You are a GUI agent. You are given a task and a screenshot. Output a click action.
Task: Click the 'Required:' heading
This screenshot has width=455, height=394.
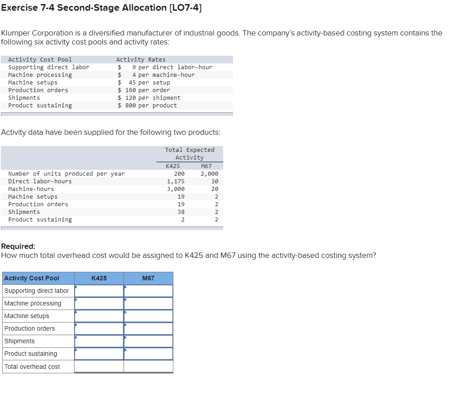[x=18, y=246]
